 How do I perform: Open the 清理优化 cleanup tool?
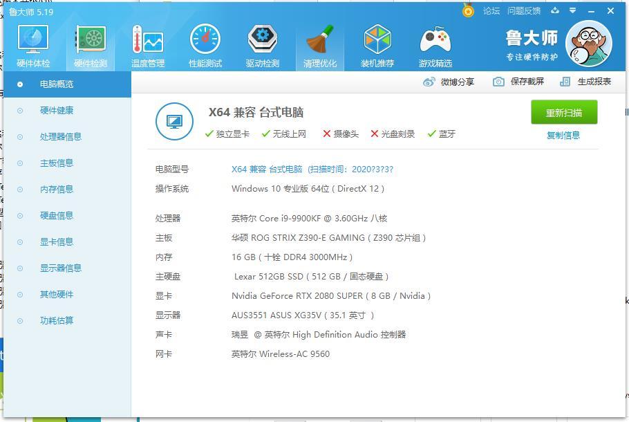319,44
